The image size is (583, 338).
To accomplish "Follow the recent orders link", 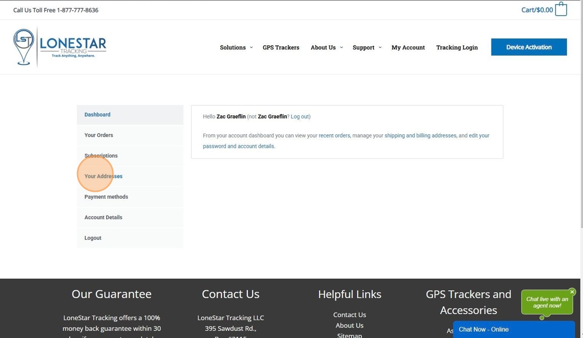I will pyautogui.click(x=334, y=136).
